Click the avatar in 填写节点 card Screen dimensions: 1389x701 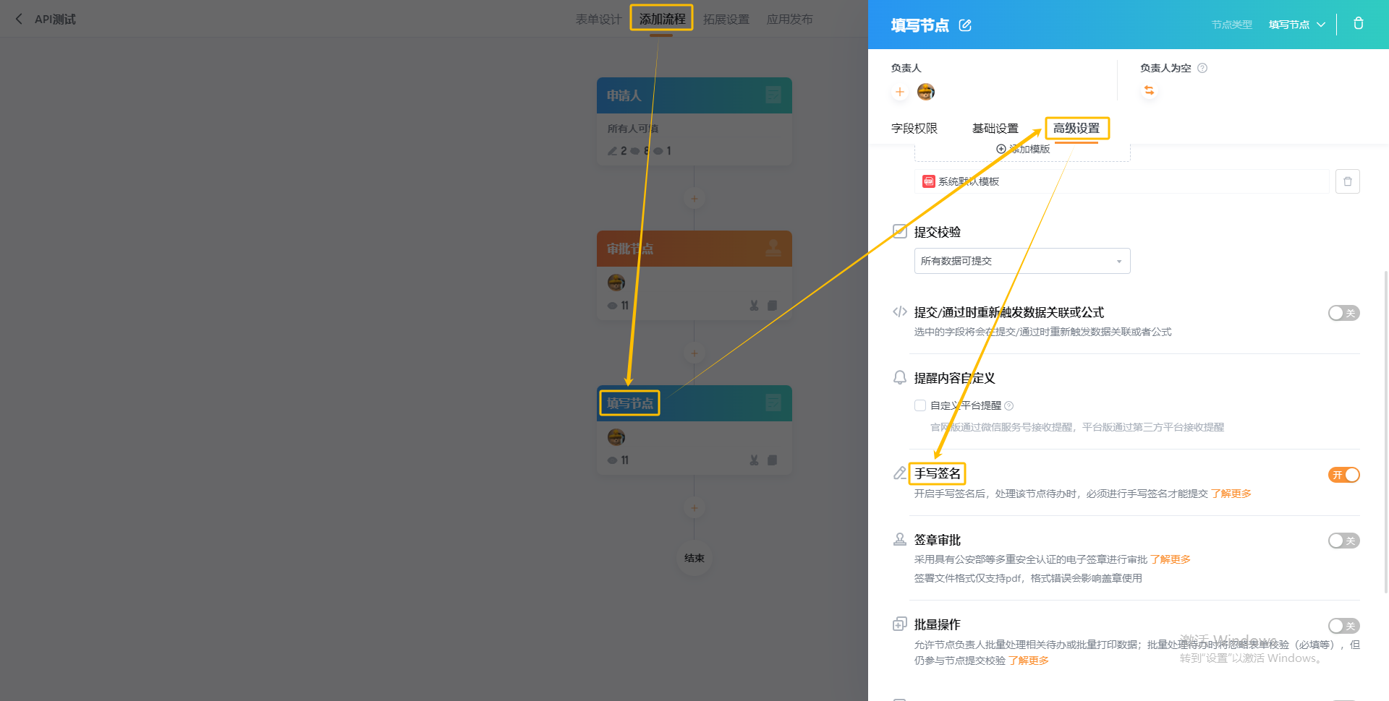[616, 437]
